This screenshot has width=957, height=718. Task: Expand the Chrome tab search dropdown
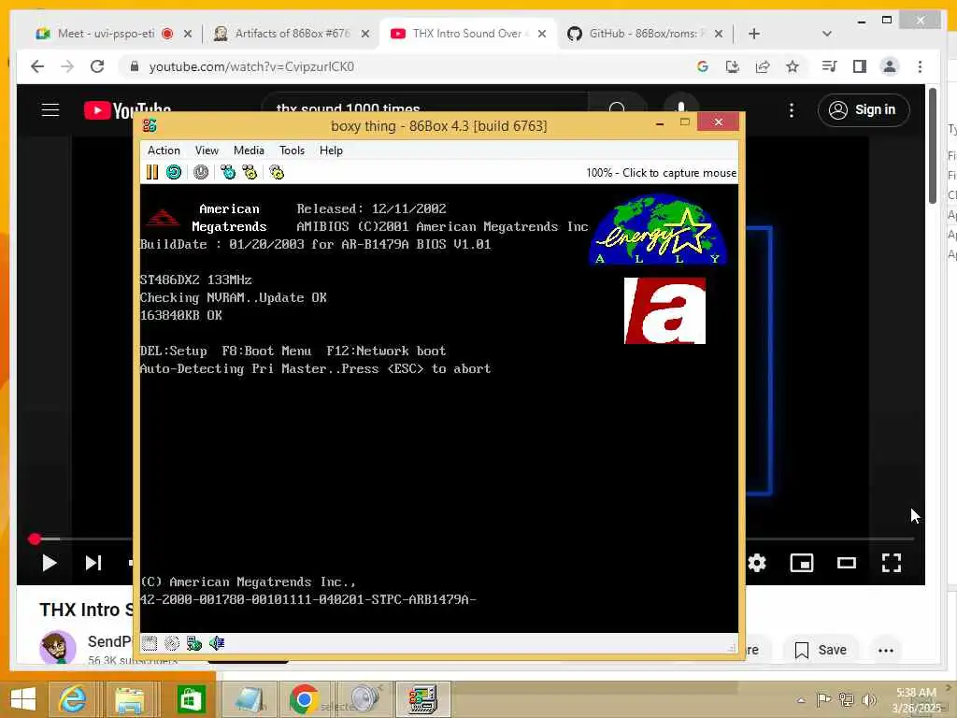827,34
